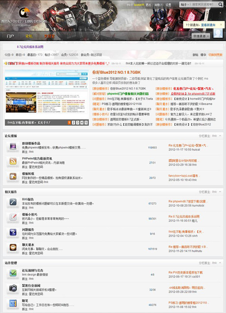The image size is (226, 313).
Task: Open 论坛规则与公告 checkmark icon
Action: pyautogui.click(x=13, y=273)
